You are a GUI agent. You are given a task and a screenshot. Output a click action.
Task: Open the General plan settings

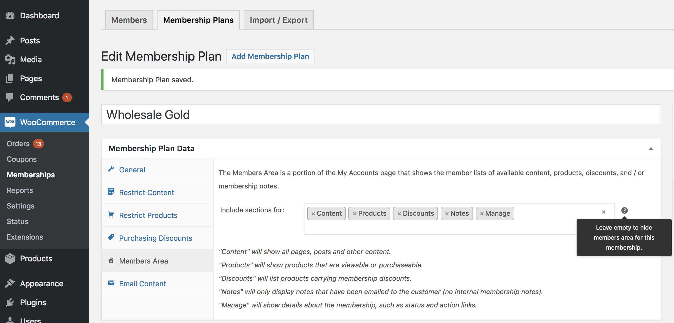132,170
